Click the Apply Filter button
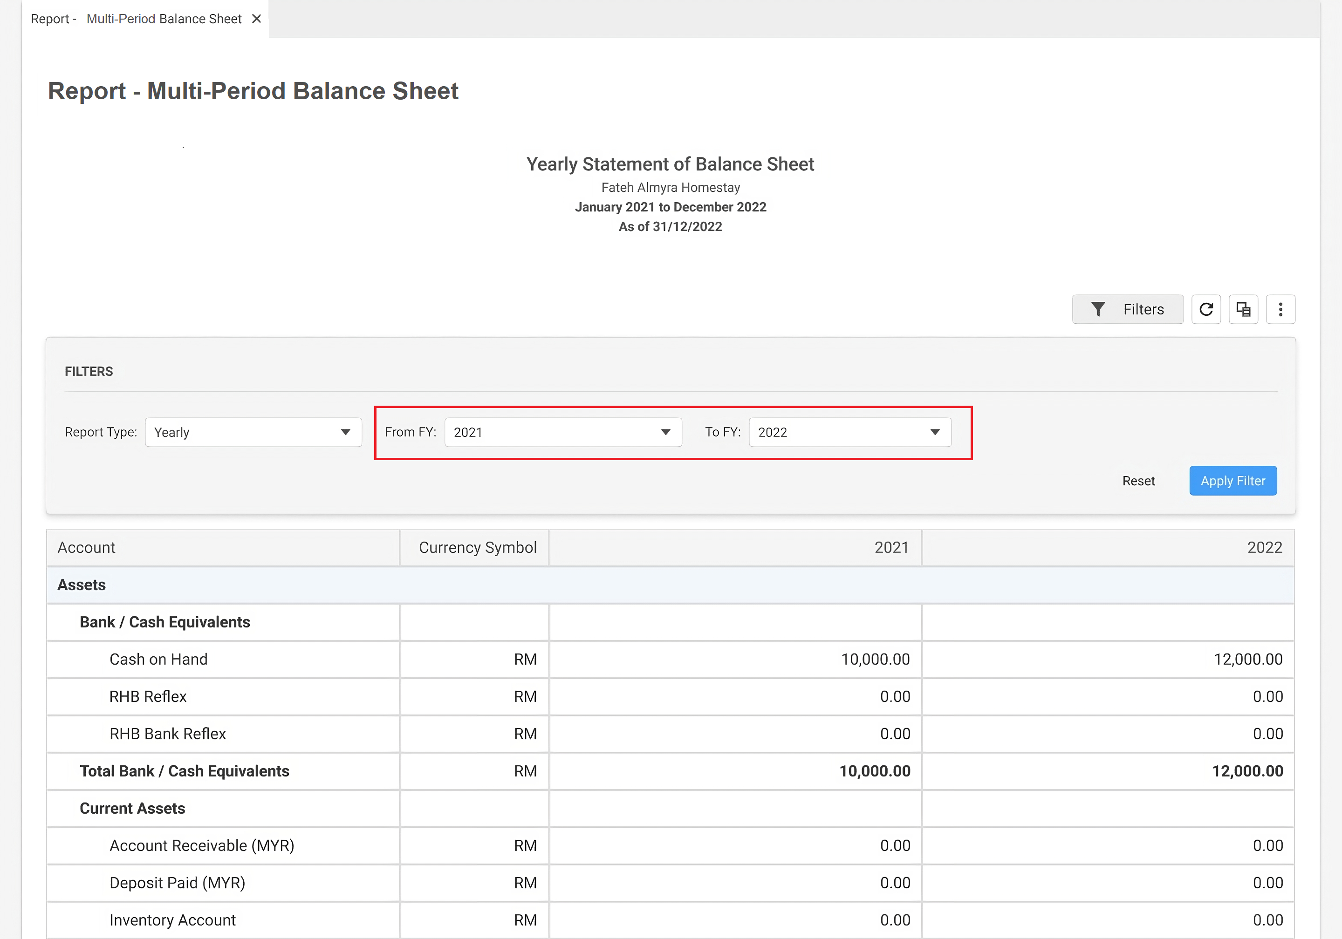The image size is (1342, 939). pyautogui.click(x=1232, y=481)
